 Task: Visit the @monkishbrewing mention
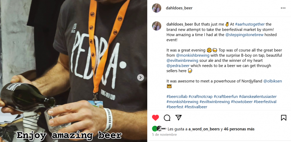pyautogui.click(x=193, y=55)
